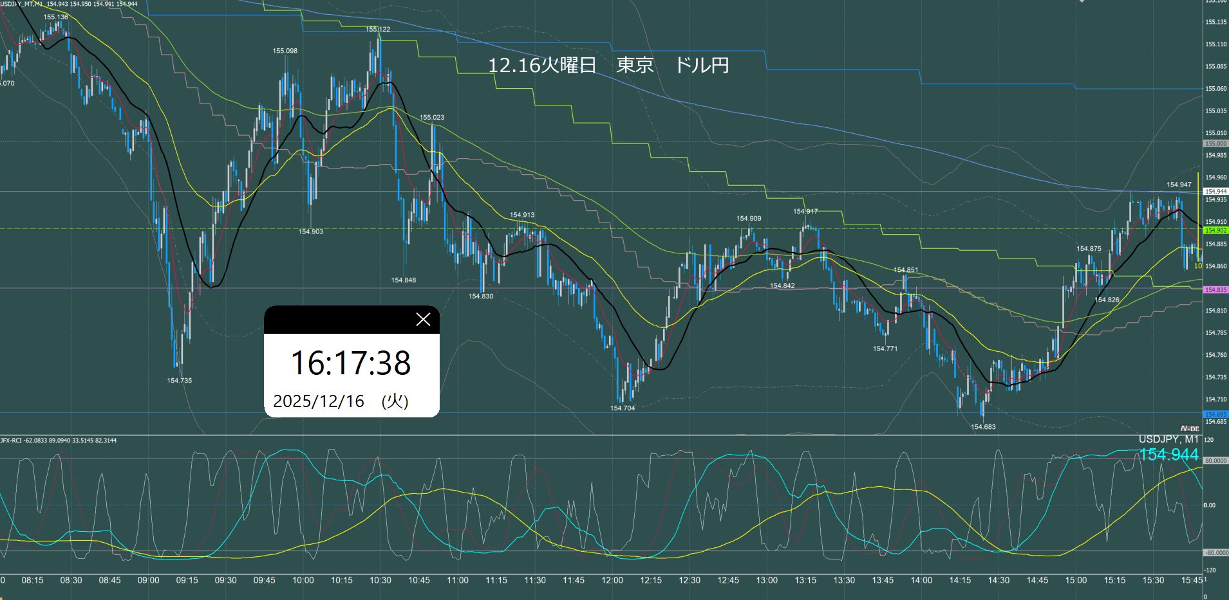The height and width of the screenshot is (600, 1229).
Task: Select the pink 154.835 price level tag
Action: point(1215,290)
